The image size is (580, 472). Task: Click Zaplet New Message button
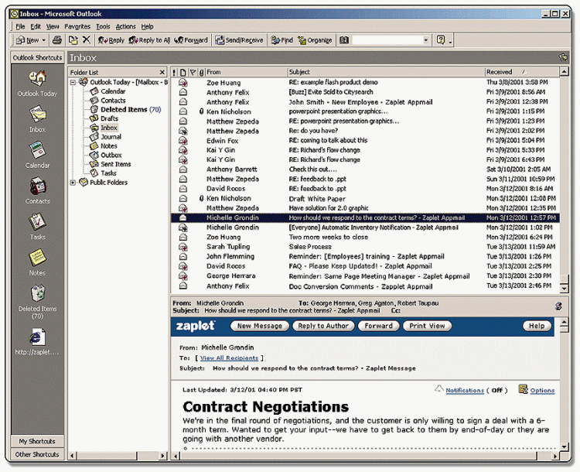point(260,326)
